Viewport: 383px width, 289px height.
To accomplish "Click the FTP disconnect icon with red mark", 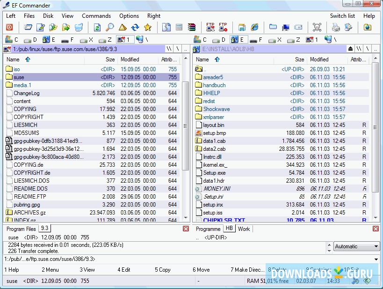I will click(x=223, y=28).
